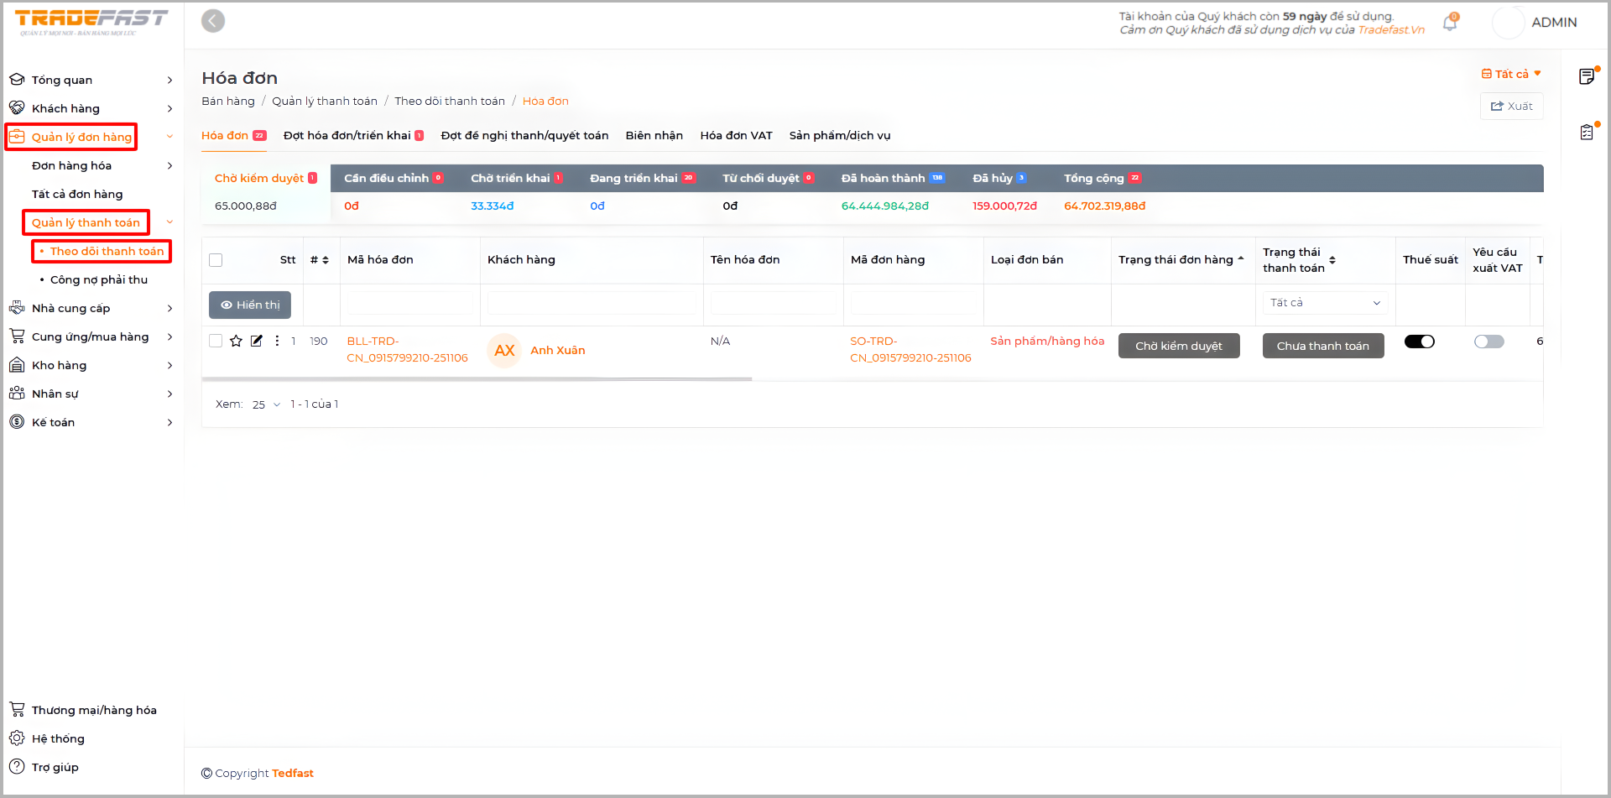Image resolution: width=1611 pixels, height=798 pixels.
Task: Click the Mã hóa đơn filter input
Action: point(409,304)
